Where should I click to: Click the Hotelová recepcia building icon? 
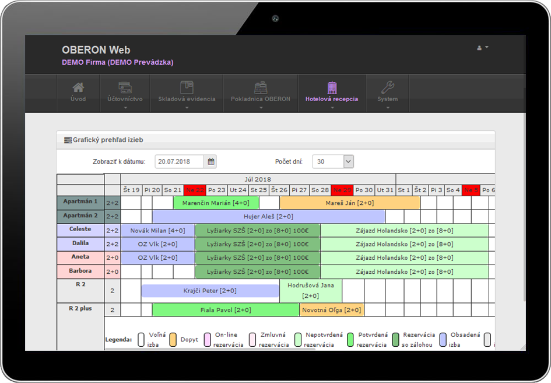click(332, 88)
